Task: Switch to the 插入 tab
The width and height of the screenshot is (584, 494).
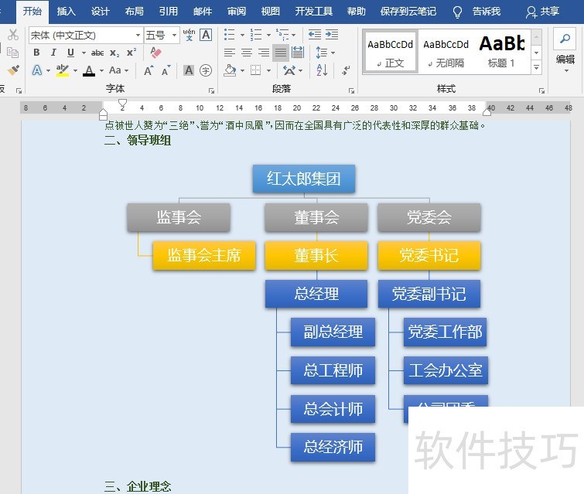Action: pos(67,12)
